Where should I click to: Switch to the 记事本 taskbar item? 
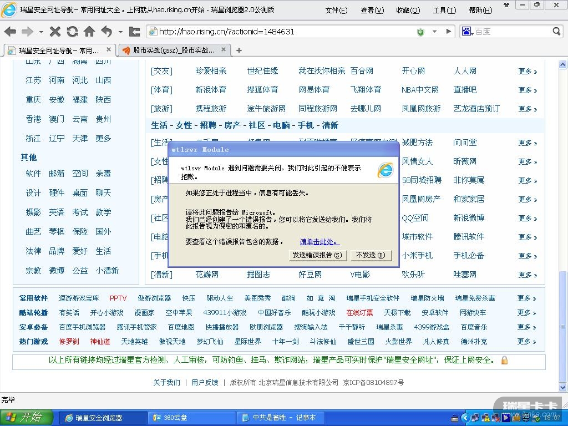(280, 418)
